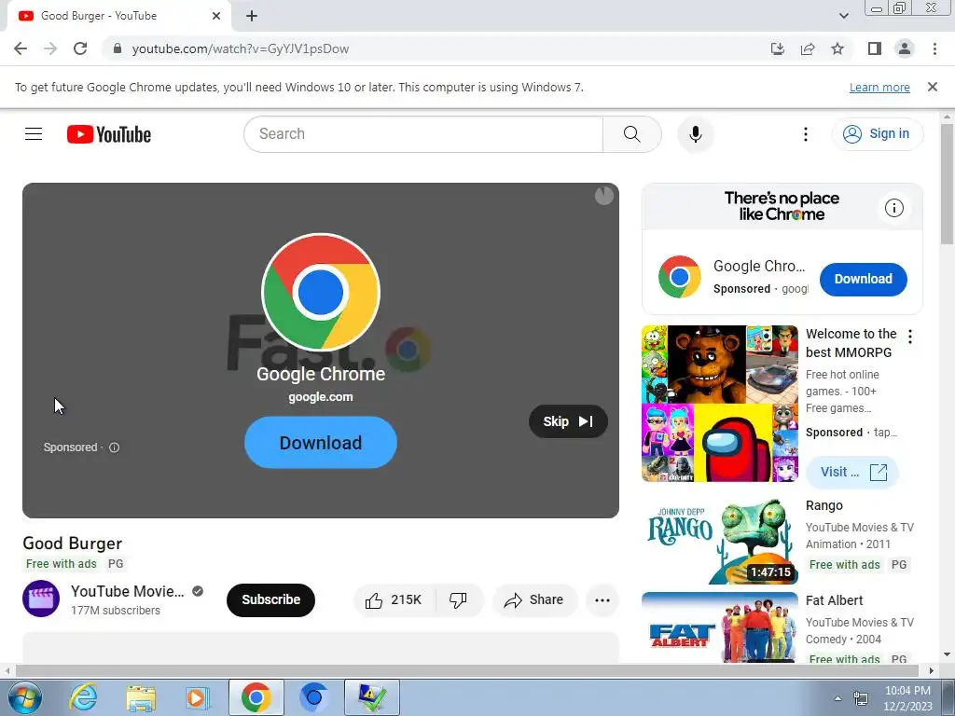Open the Windows Start menu

(x=25, y=697)
